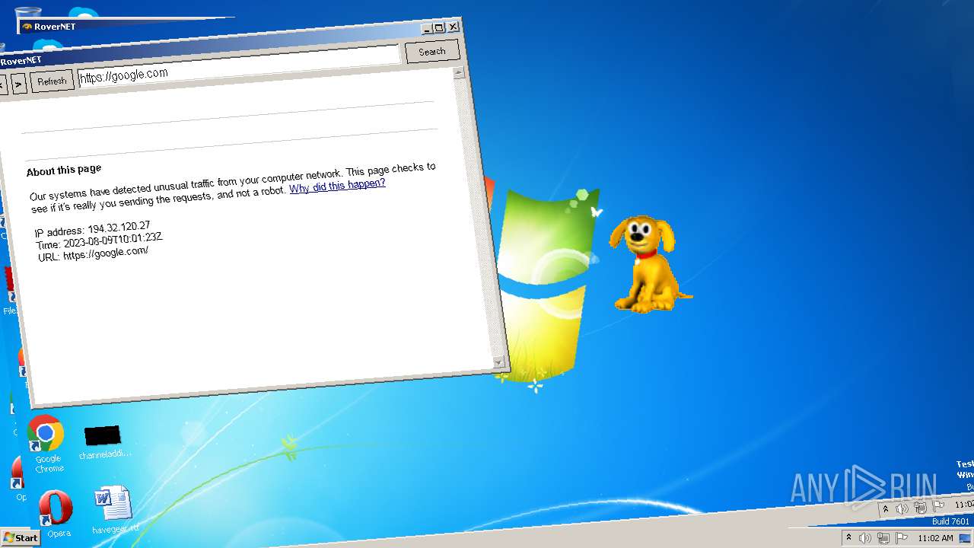Click the volume speaker tray icon
Viewport: 974px width, 548px height.
pyautogui.click(x=865, y=538)
